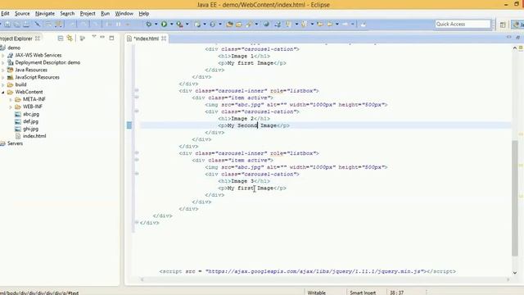Open the Search menu
The width and height of the screenshot is (524, 295).
pyautogui.click(x=67, y=14)
